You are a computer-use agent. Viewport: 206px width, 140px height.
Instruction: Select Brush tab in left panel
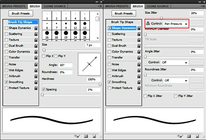(35, 6)
